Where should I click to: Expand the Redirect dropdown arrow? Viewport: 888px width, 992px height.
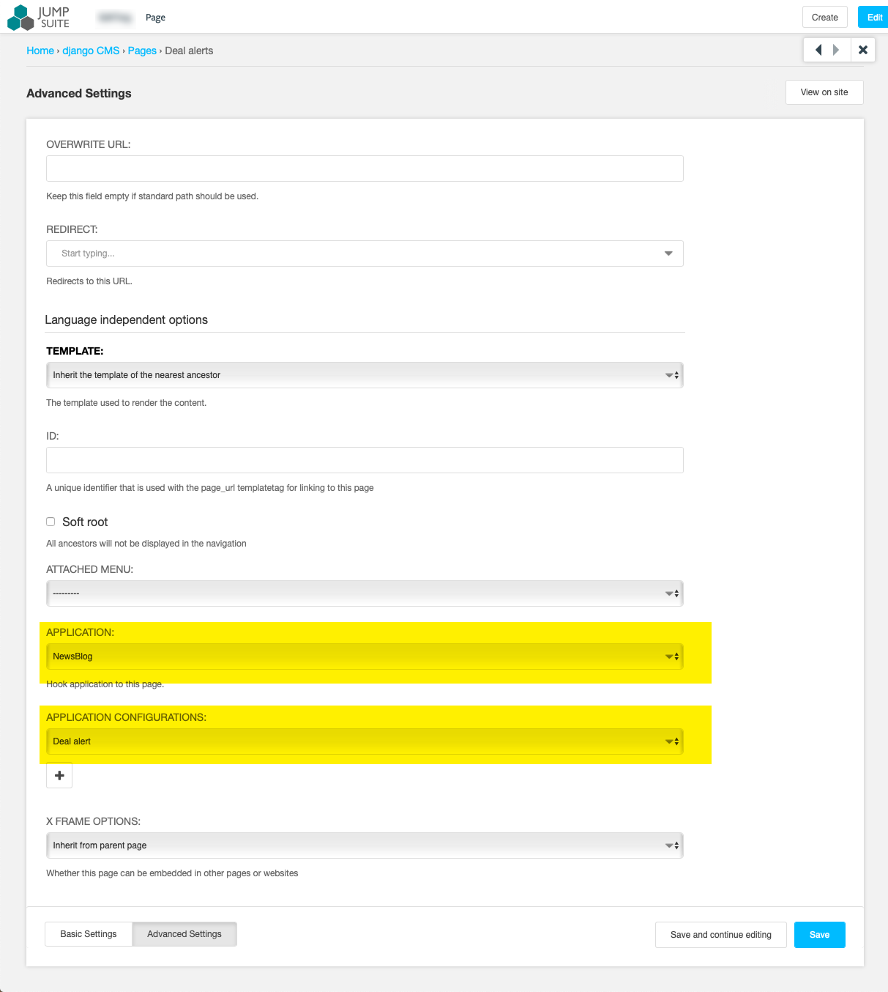tap(668, 253)
